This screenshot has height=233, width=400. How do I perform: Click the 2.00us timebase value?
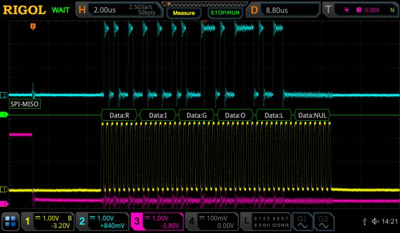coord(105,10)
